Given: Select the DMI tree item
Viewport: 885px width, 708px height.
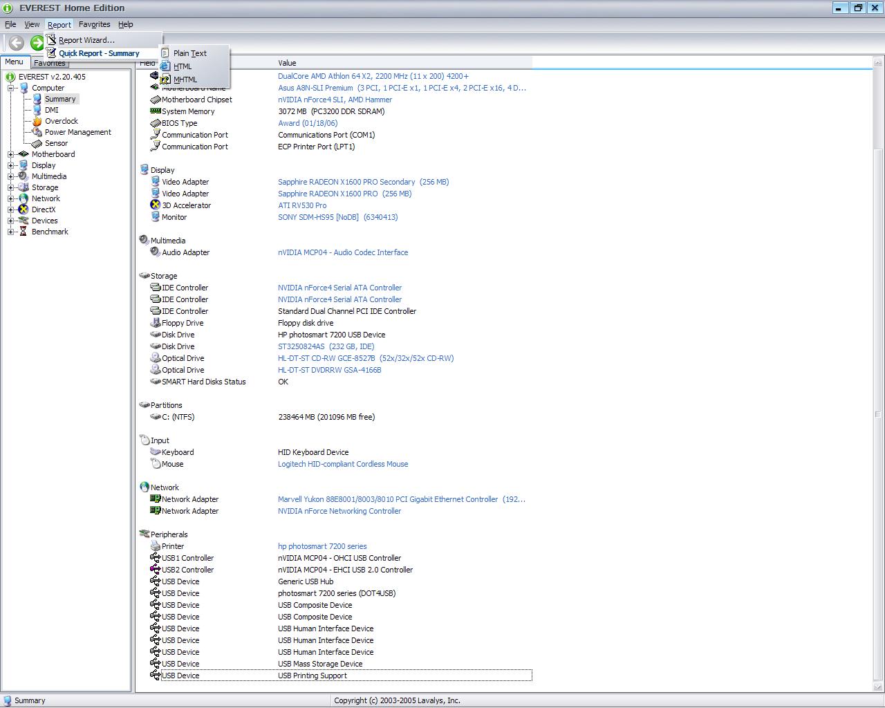Looking at the screenshot, I should click(52, 110).
